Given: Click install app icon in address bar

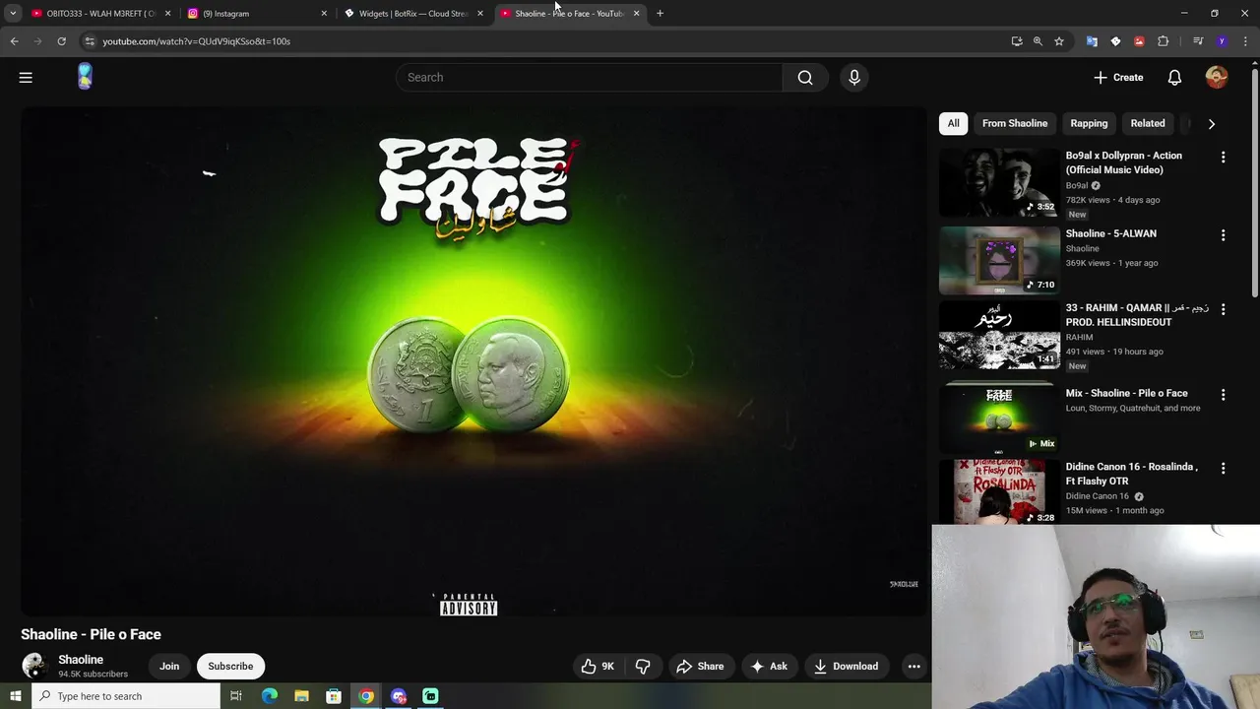Looking at the screenshot, I should click(x=1017, y=41).
